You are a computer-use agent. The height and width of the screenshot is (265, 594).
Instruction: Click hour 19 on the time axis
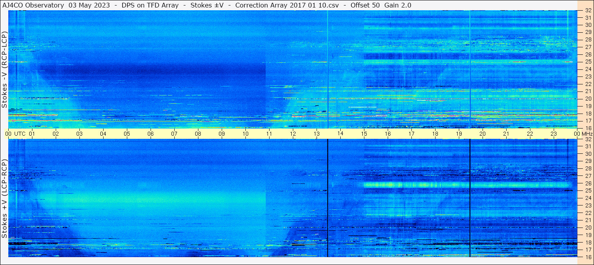coord(459,134)
